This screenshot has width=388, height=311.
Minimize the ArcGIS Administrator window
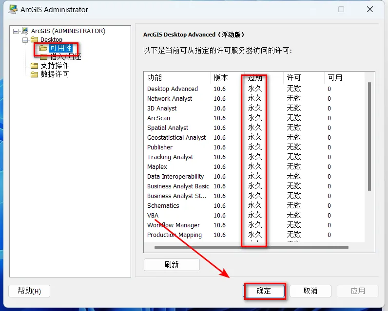pyautogui.click(x=313, y=9)
